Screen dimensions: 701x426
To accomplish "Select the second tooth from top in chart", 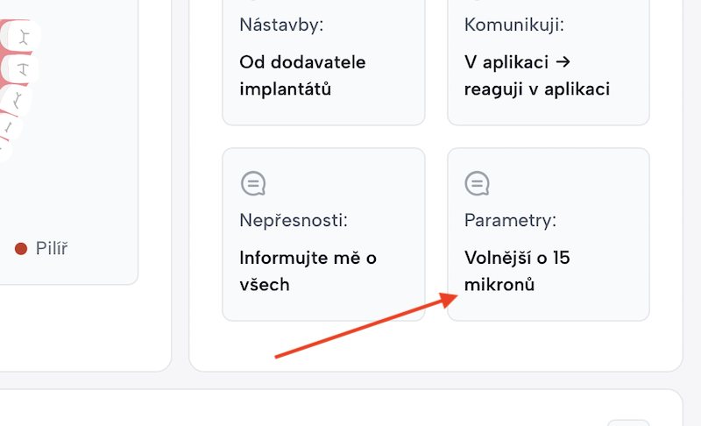I will click(x=21, y=69).
